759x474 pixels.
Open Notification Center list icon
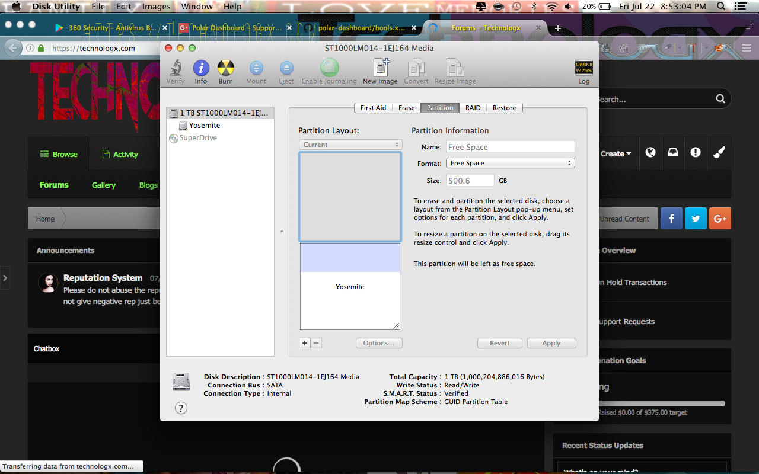741,7
